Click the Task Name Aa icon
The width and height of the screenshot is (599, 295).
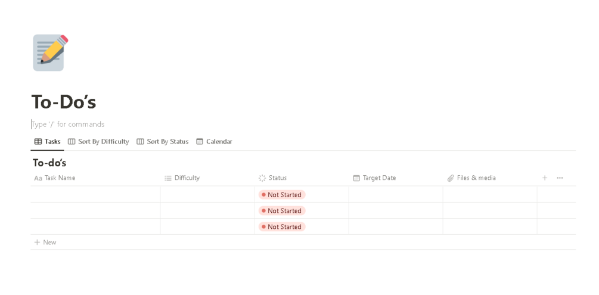38,178
